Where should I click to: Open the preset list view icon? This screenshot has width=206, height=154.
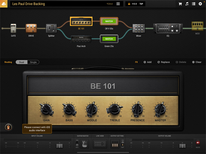coord(194,4)
